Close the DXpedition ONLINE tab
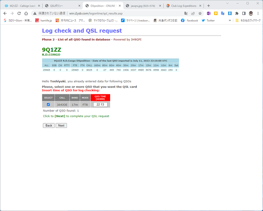The height and width of the screenshot is (211, 263). 120,6
